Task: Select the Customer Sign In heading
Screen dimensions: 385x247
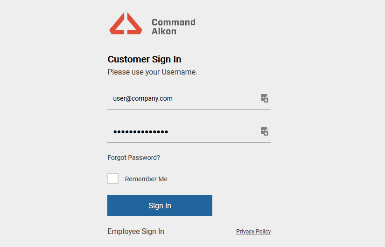Action: point(144,59)
